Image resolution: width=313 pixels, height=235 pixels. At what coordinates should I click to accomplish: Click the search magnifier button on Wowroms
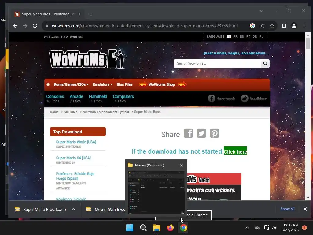(x=265, y=64)
